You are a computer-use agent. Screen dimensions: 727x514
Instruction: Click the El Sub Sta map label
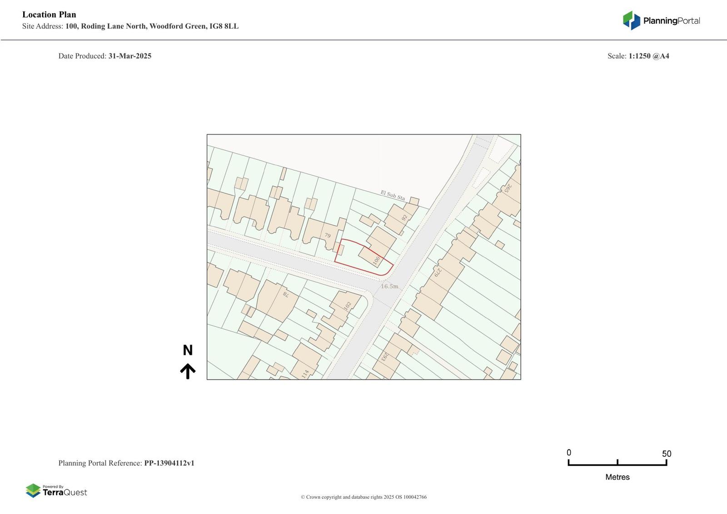tap(393, 195)
